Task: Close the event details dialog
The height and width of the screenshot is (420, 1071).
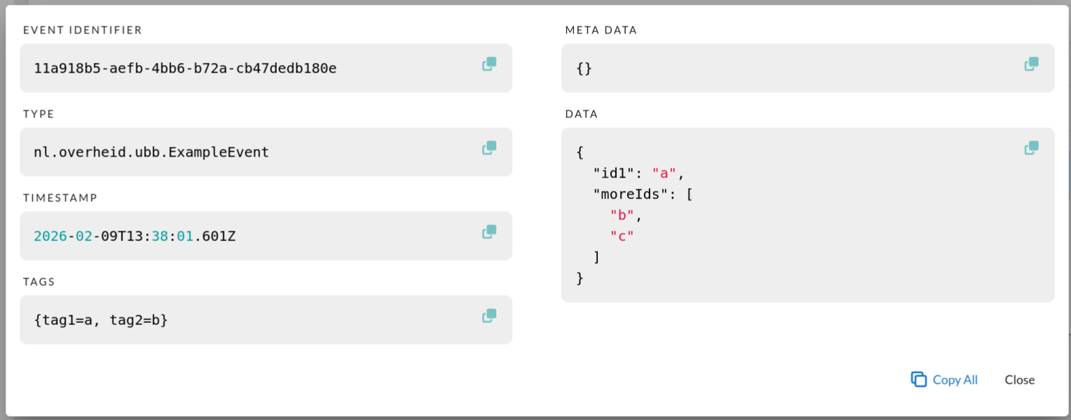Action: click(x=1019, y=379)
